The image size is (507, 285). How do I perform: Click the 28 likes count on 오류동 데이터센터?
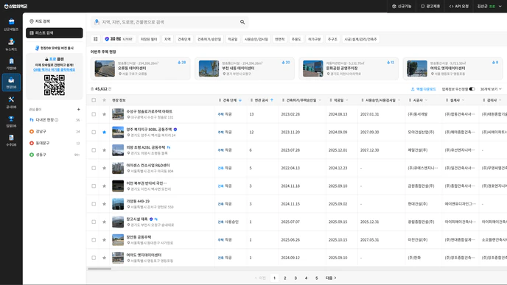(182, 63)
